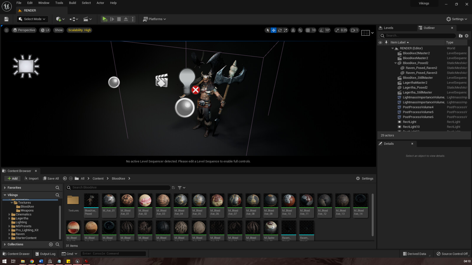
Task: Select Lagertha_Posed2 in the Outliner
Action: 415,87
